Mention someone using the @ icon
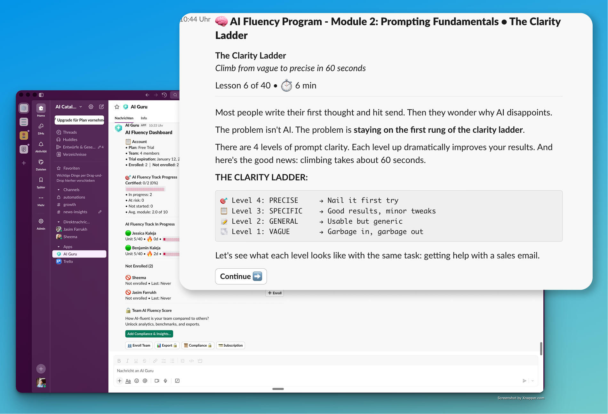The image size is (608, 414). click(146, 380)
